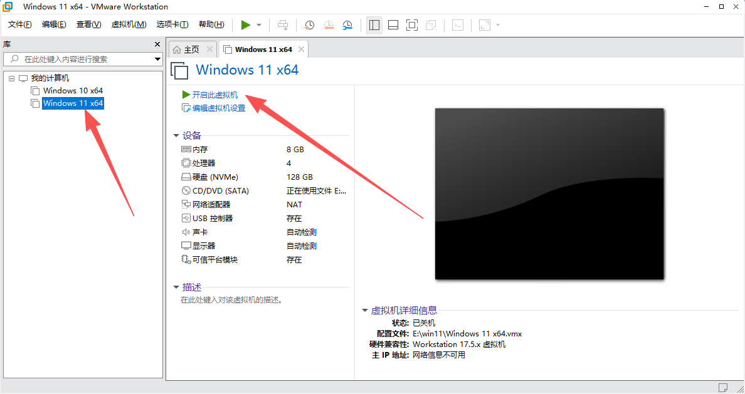This screenshot has width=745, height=394.
Task: Collapse the 虚拟机详细信息 section
Action: coord(365,311)
